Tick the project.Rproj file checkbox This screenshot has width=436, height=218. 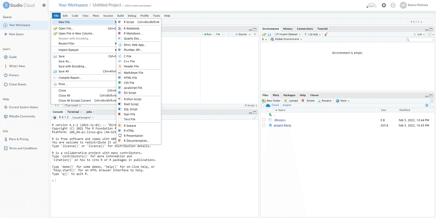click(264, 125)
